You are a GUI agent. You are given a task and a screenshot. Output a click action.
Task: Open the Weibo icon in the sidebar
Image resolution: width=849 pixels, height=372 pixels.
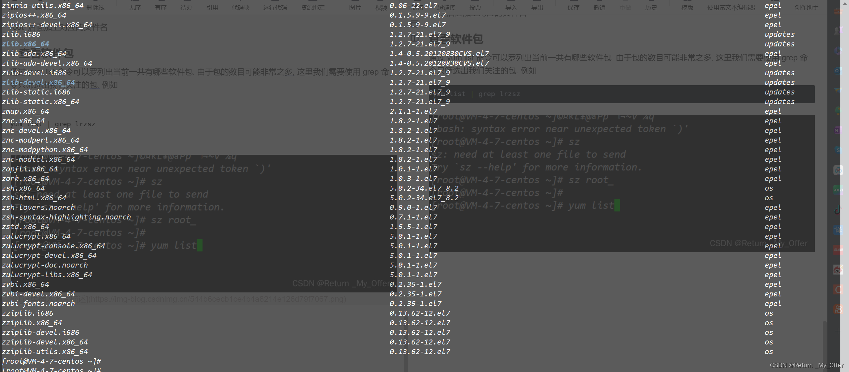click(x=838, y=270)
